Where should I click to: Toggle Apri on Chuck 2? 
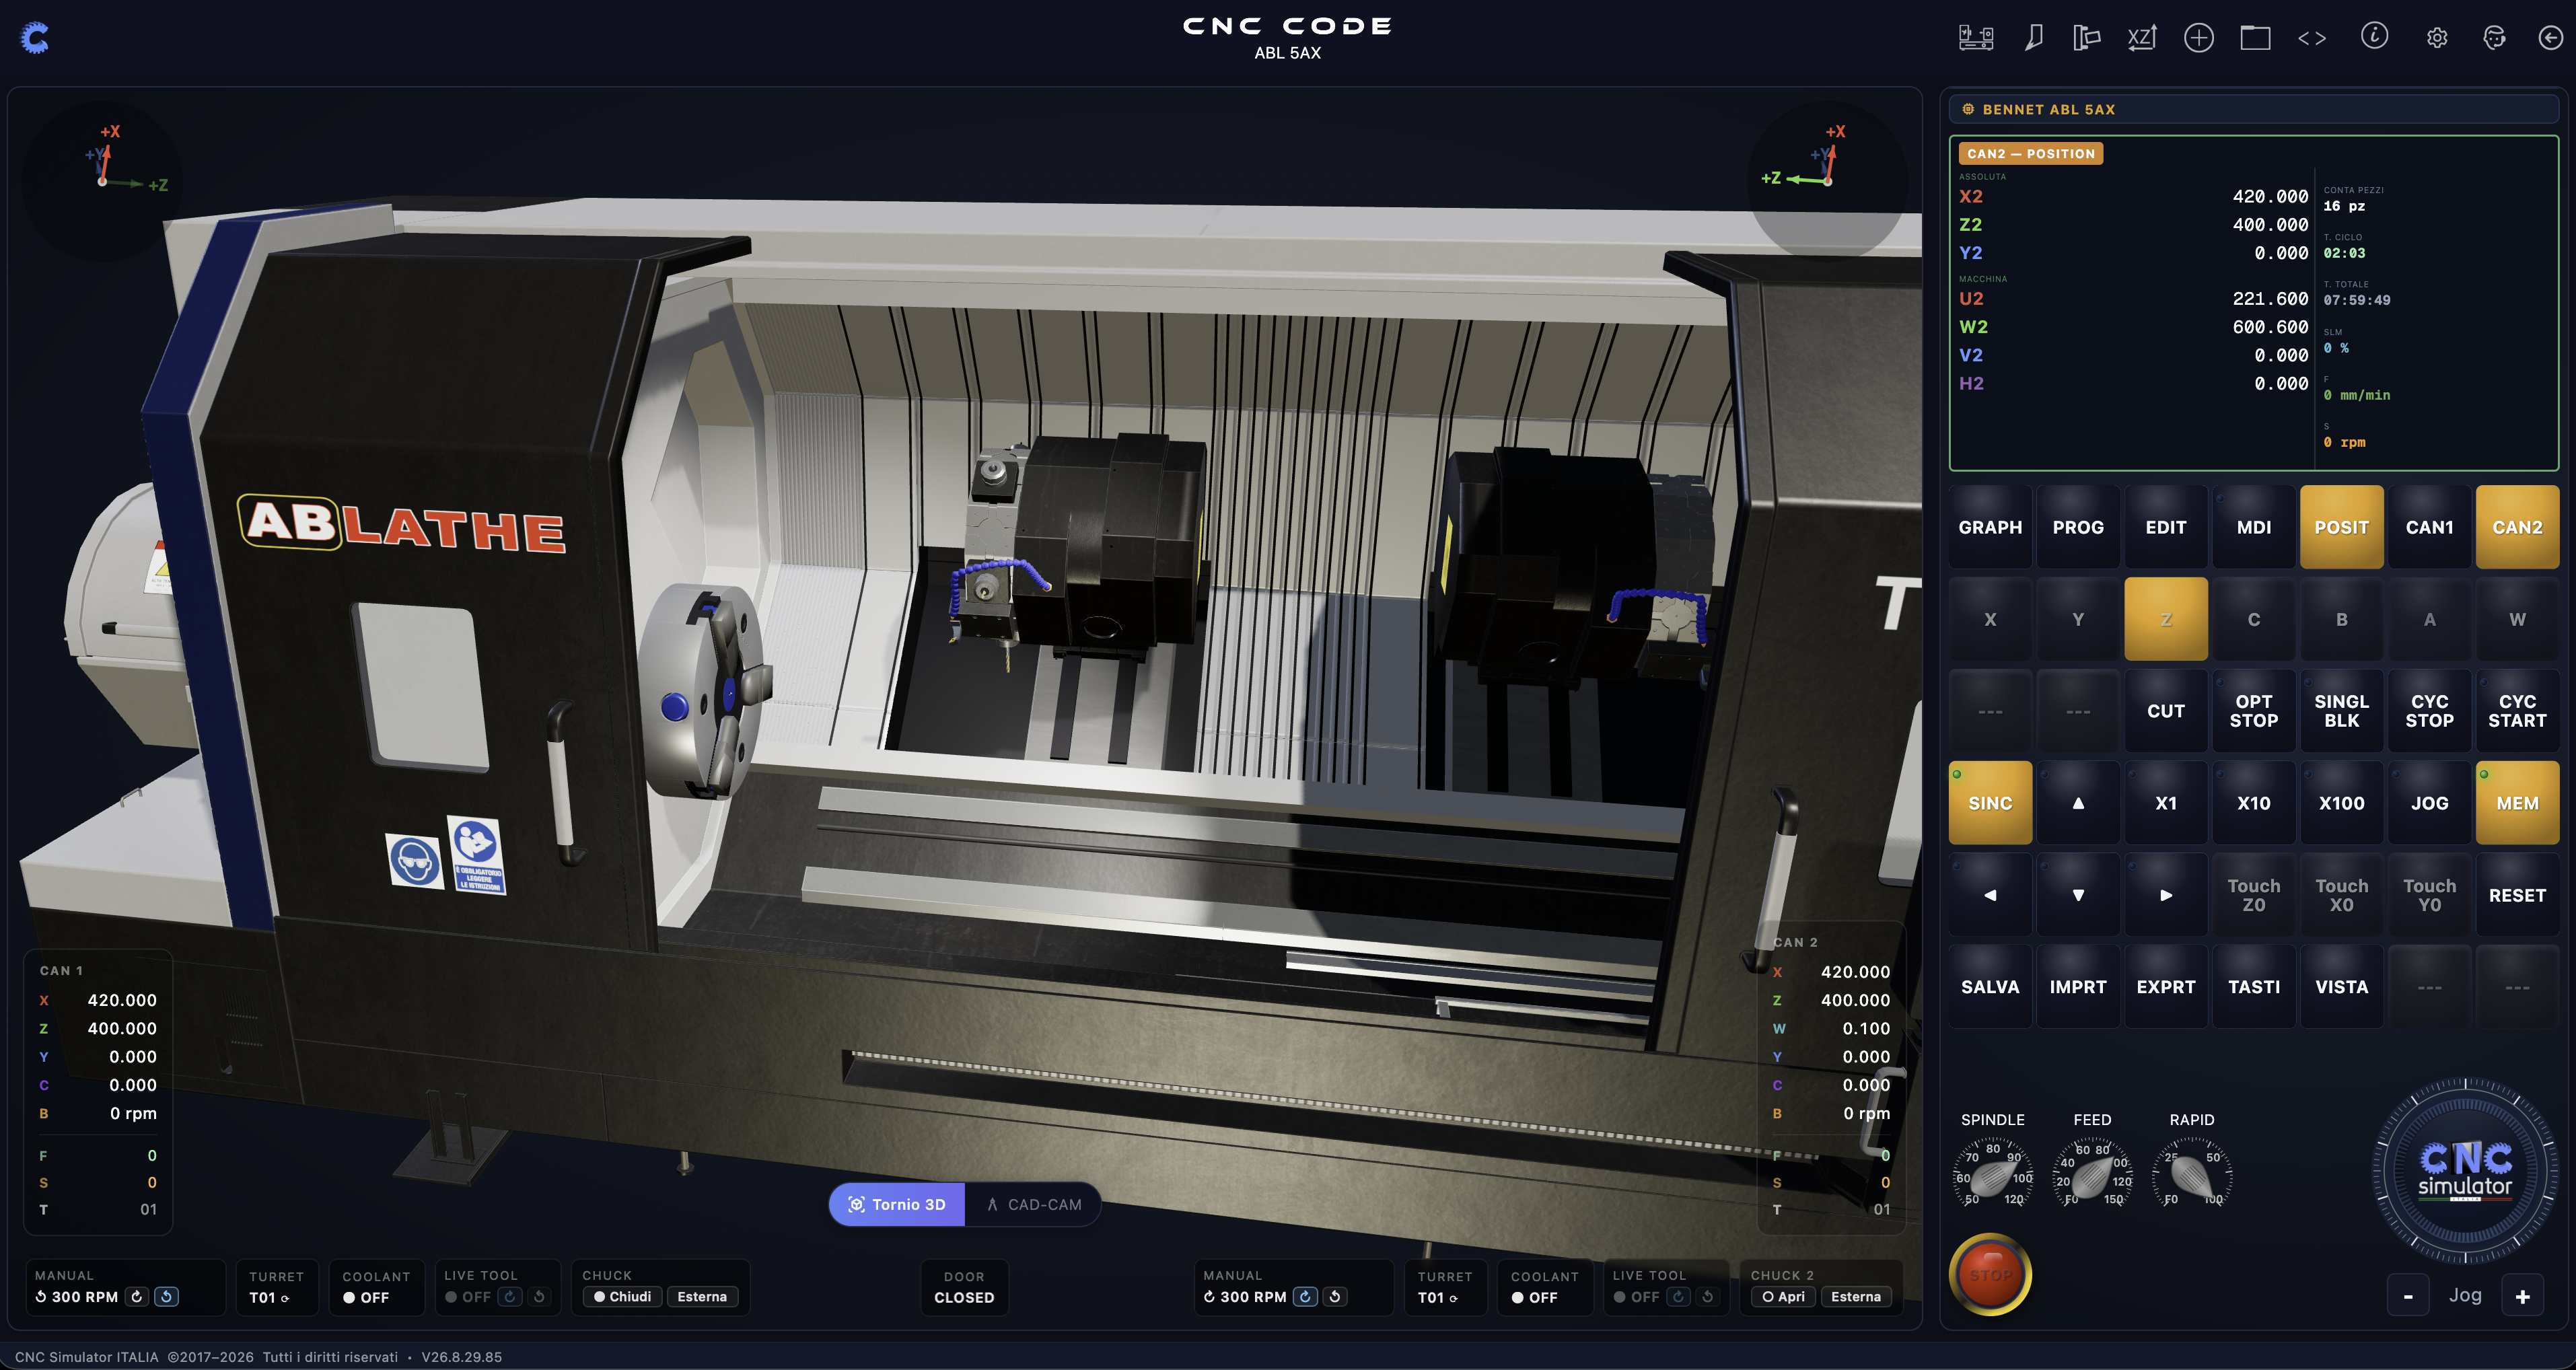[x=1784, y=1296]
